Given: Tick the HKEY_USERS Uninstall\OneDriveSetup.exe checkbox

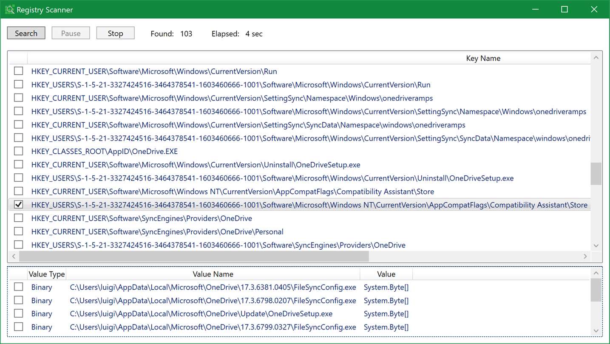Looking at the screenshot, I should point(18,178).
